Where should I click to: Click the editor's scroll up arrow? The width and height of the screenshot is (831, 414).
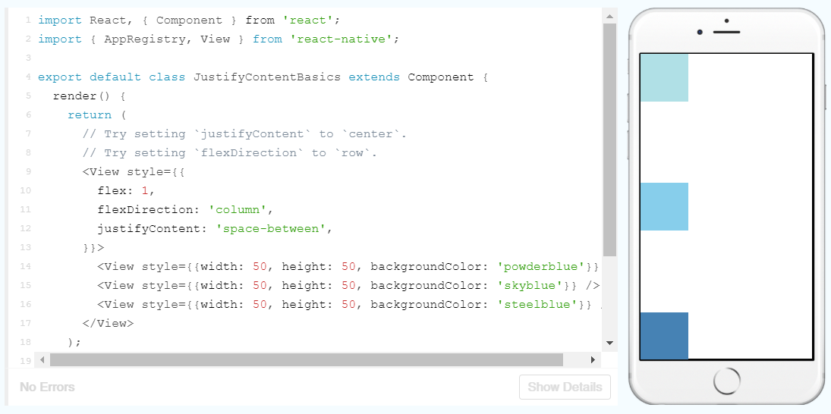pos(609,16)
